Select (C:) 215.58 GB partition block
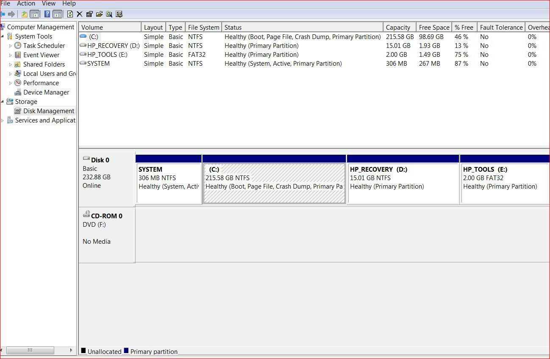 (274, 180)
